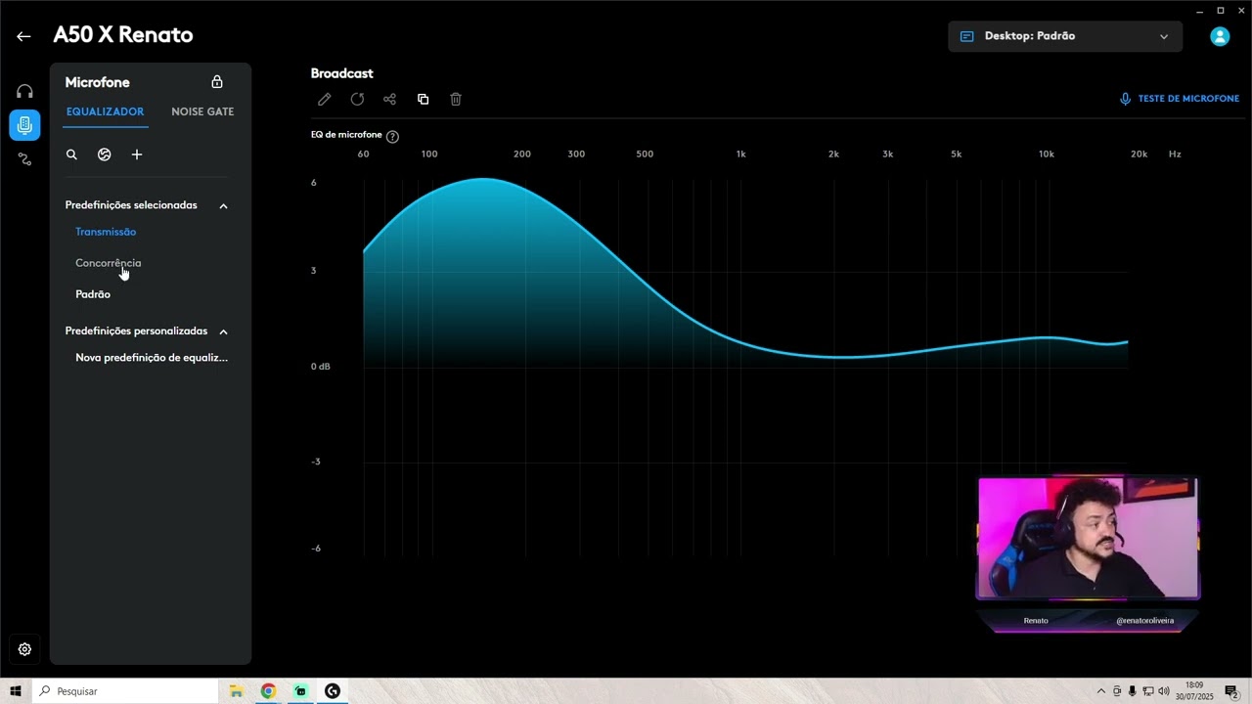Image resolution: width=1252 pixels, height=704 pixels.
Task: Open Google Chrome from the taskbar
Action: 268,691
